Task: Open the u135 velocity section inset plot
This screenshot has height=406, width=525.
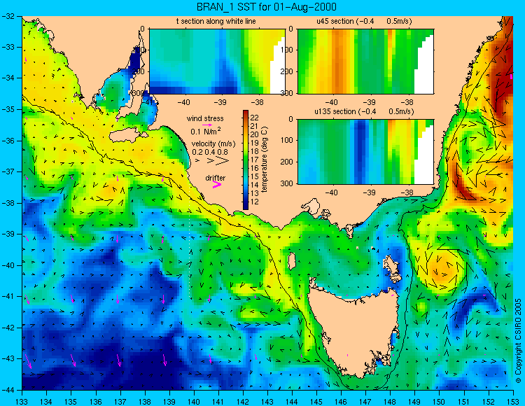Action: [365, 152]
